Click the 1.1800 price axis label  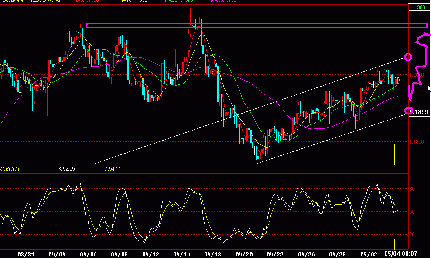coord(417,142)
